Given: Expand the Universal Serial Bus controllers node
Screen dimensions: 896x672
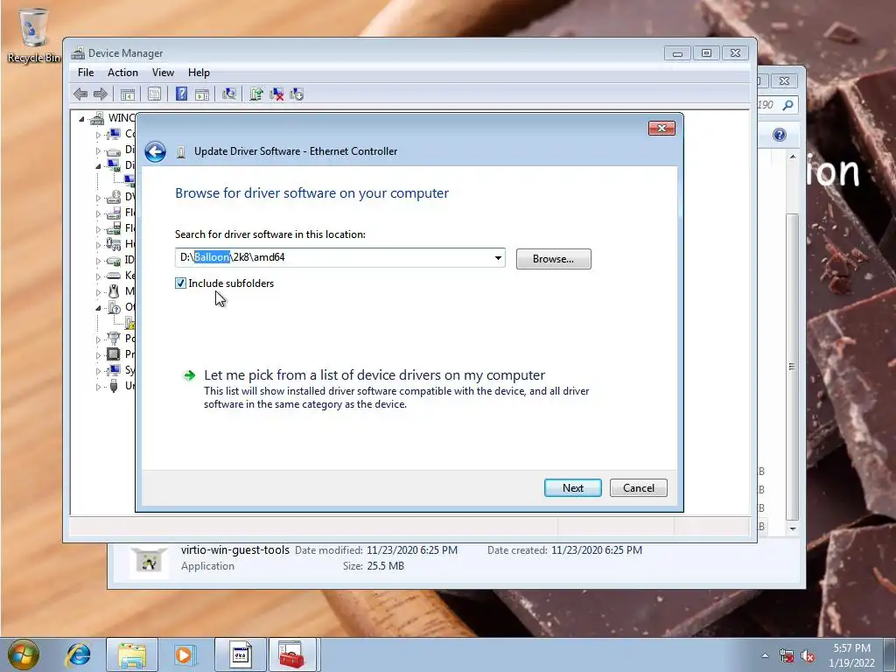Looking at the screenshot, I should 98,387.
